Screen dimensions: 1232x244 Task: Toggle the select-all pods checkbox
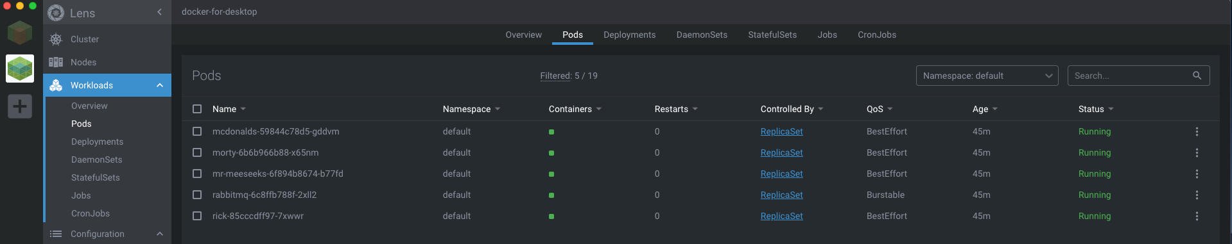click(197, 109)
